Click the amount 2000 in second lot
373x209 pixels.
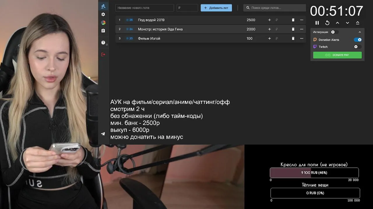tap(251, 29)
